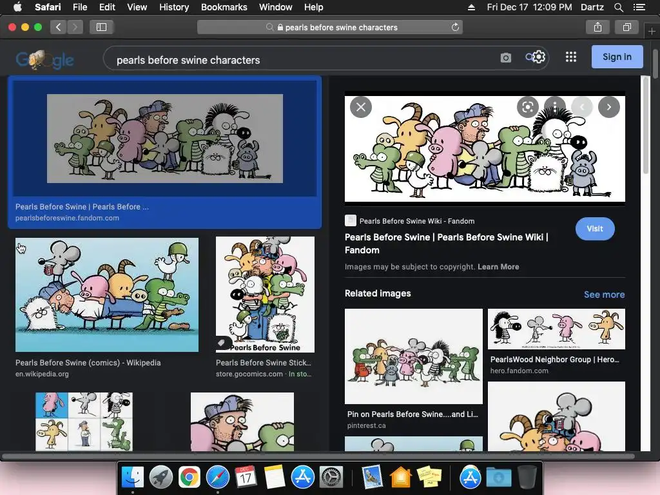Screen dimensions: 660x495
Task: Show next image with right arrow
Action: click(608, 107)
